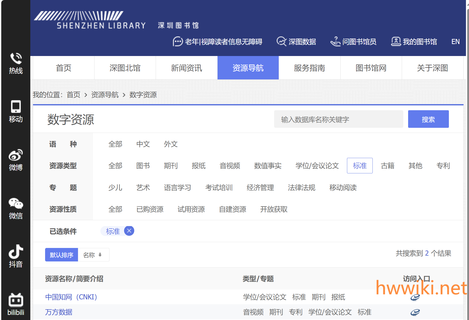
Task: Go to the 服务指南 navigation tab
Action: 309,68
